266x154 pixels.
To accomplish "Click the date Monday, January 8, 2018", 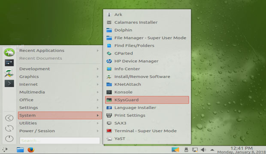I will coord(241,152).
